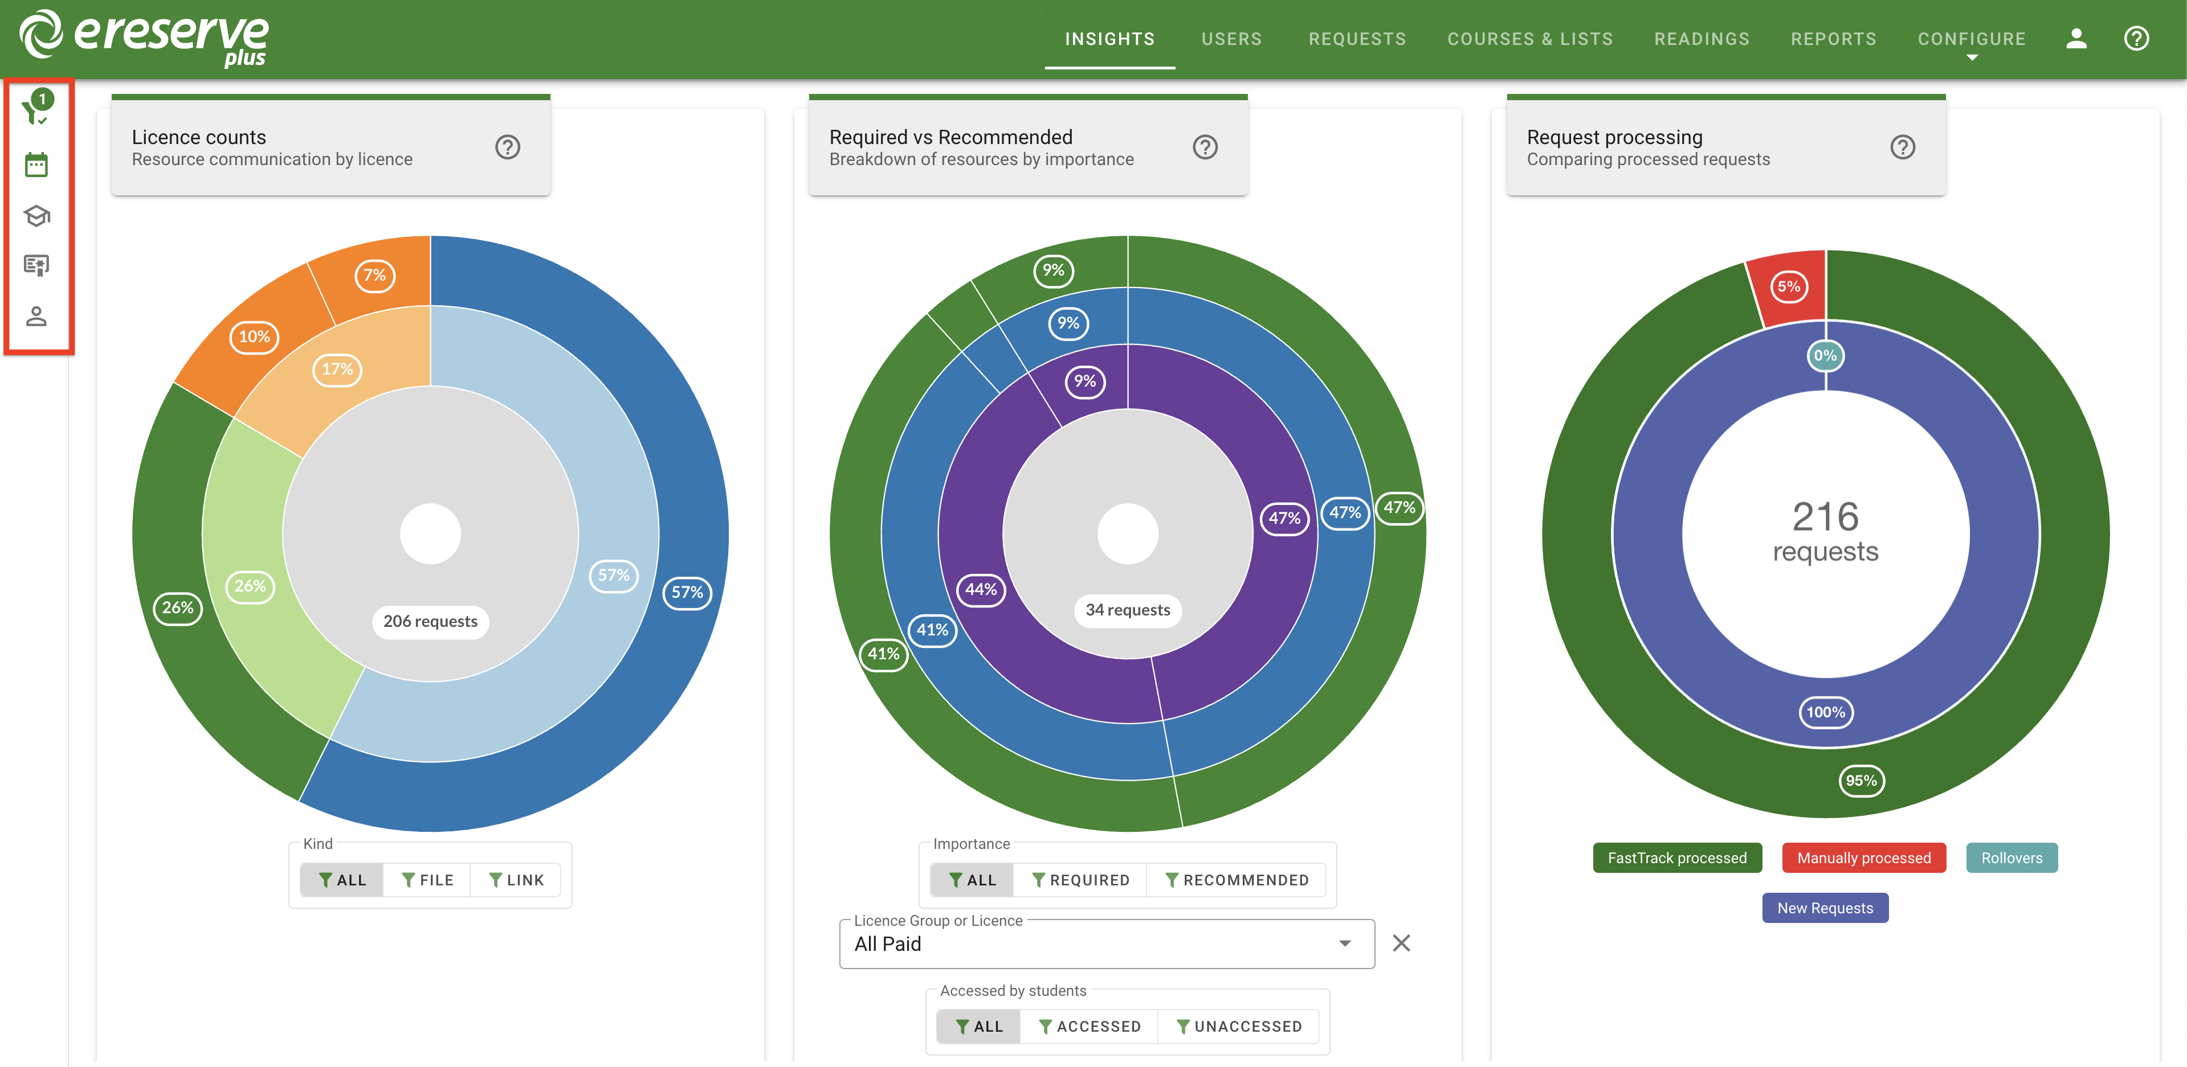Screen dimensions: 2187x1067
Task: Click the user account icon in top bar
Action: coord(2076,38)
